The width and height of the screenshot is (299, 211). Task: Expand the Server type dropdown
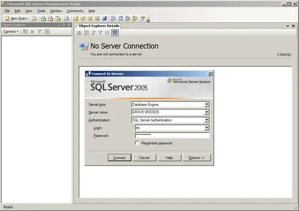tap(207, 104)
